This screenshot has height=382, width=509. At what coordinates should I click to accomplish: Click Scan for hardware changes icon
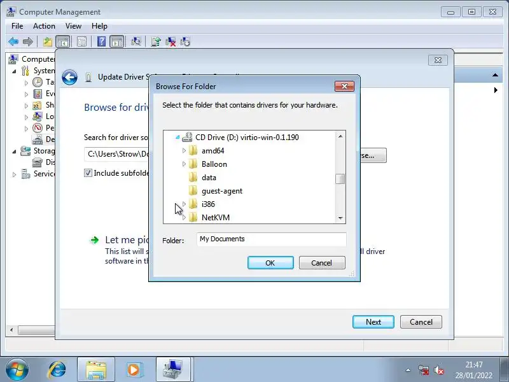click(x=136, y=41)
